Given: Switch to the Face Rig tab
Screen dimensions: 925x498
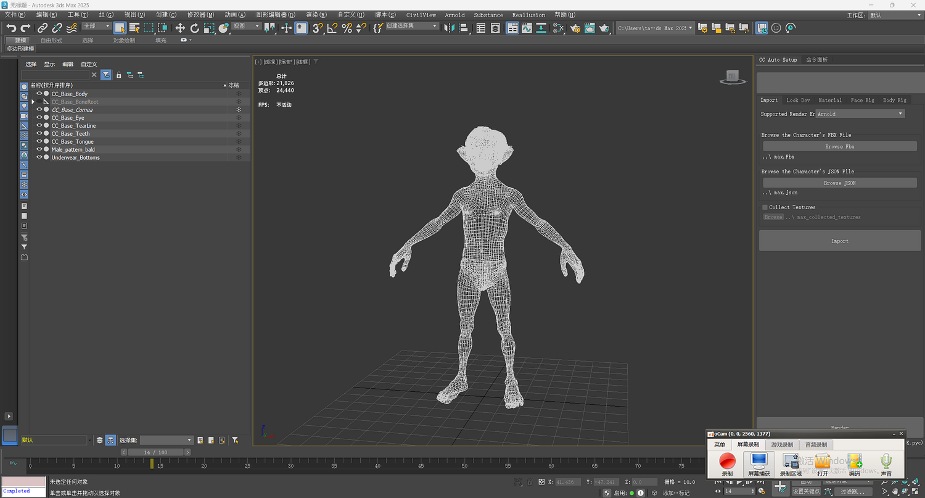Looking at the screenshot, I should pos(862,100).
